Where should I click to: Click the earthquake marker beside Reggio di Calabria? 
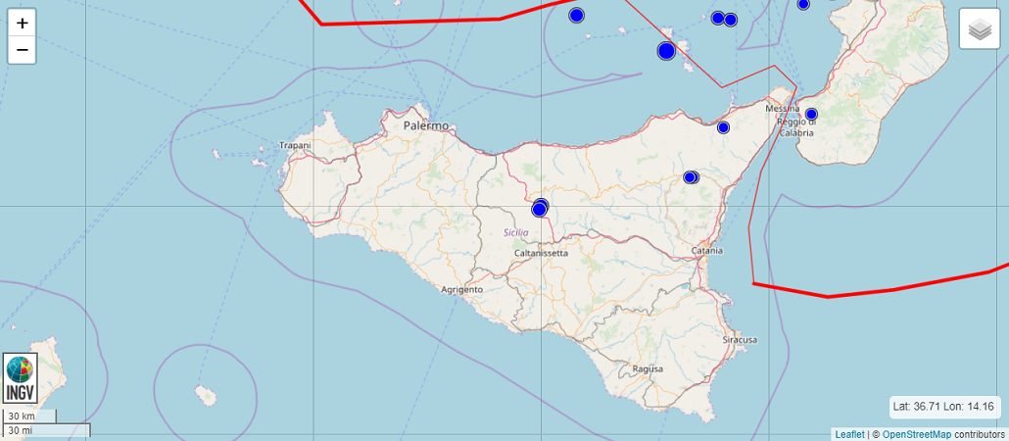[x=811, y=114]
